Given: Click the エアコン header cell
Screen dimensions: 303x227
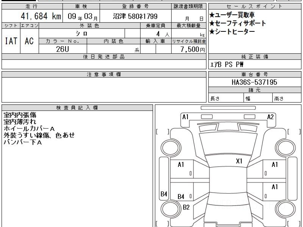Looking at the screenshot, I should (x=30, y=25).
